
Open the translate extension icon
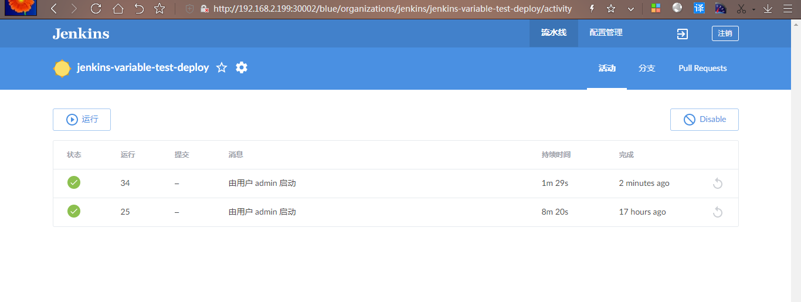(699, 8)
